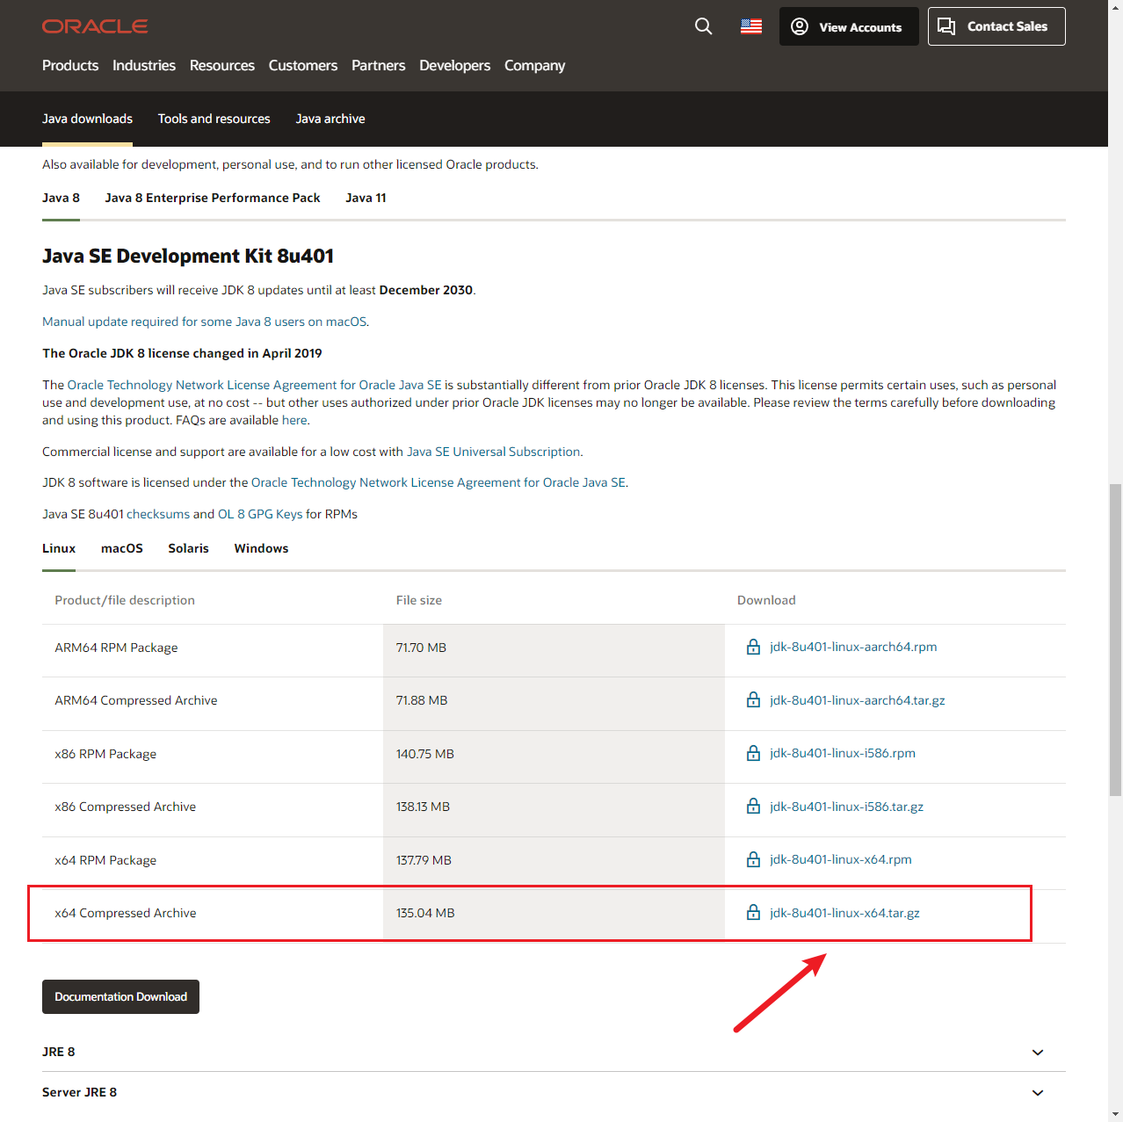Viewport: 1123px width, 1122px height.
Task: Open the Partners menu
Action: pos(379,66)
